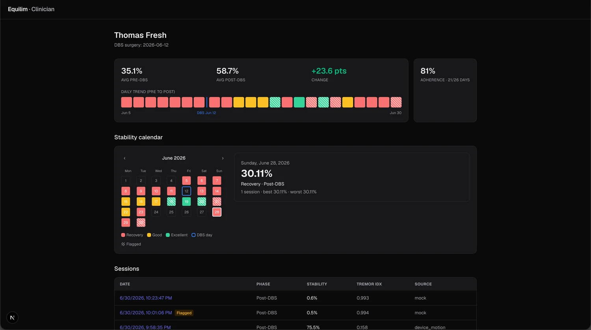
Task: Open the 10:01:06 PM session link
Action: [x=146, y=313]
